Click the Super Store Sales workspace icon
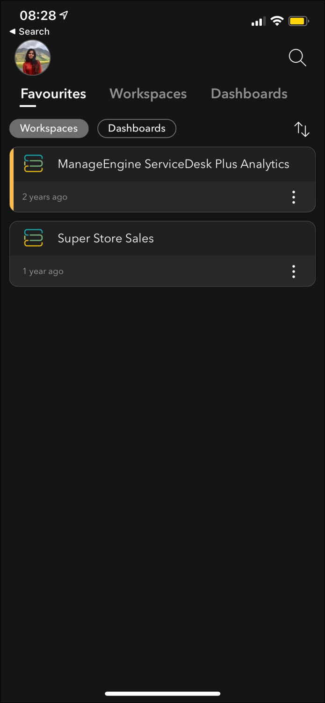Image resolution: width=325 pixels, height=703 pixels. tap(33, 238)
